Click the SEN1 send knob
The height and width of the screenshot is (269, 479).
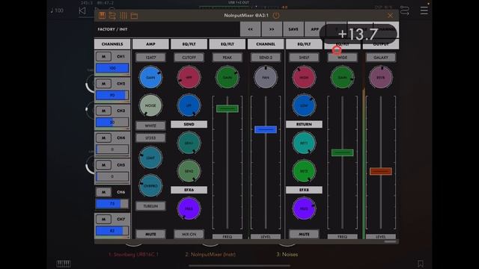(189, 143)
